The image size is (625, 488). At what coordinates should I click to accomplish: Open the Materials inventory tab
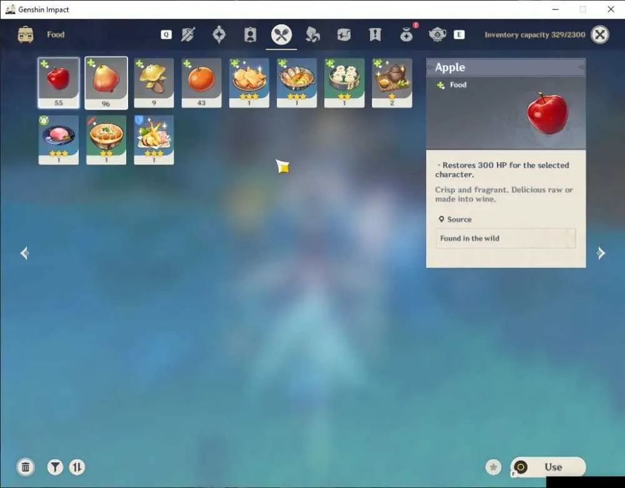tap(312, 34)
